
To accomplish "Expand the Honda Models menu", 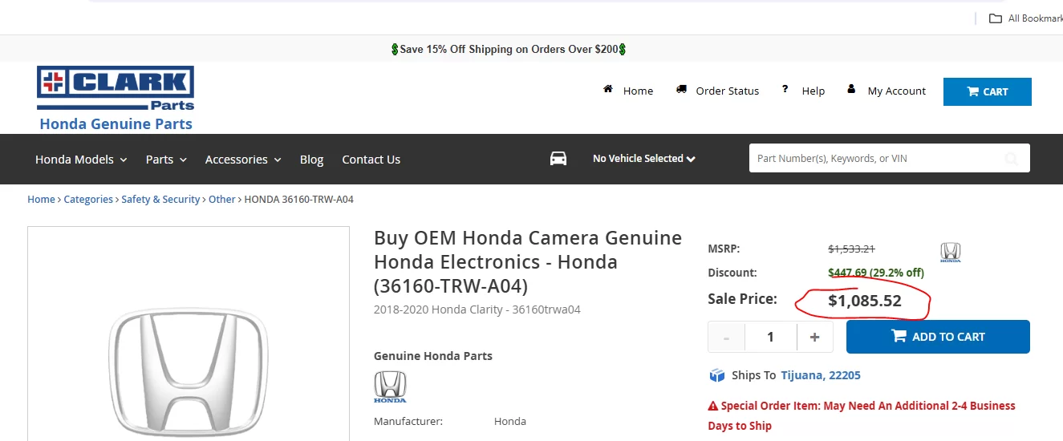I will click(81, 160).
